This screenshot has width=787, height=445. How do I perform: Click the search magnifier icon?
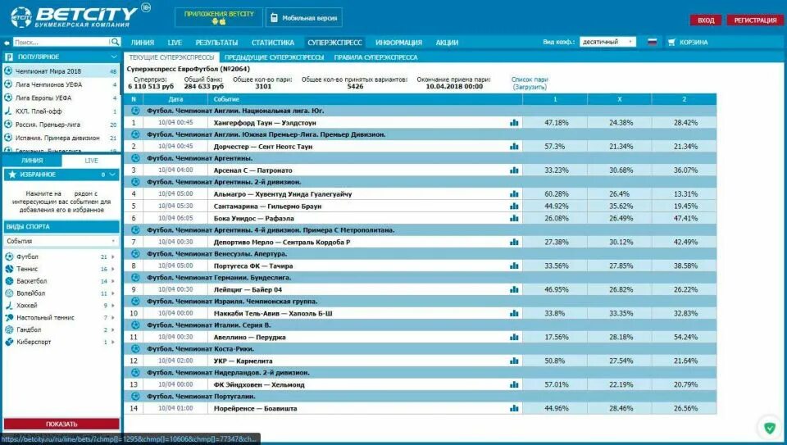click(x=115, y=42)
